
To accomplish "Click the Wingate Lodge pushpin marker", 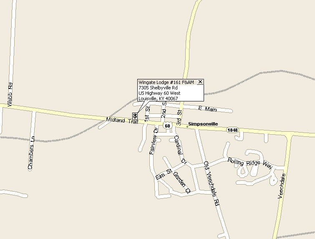I will click(x=135, y=116).
